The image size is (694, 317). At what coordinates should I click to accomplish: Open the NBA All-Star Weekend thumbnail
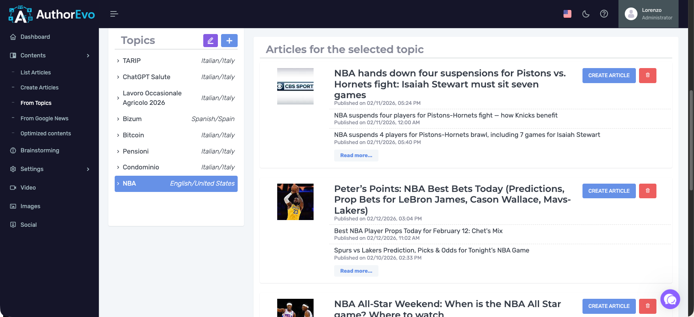tap(295, 308)
